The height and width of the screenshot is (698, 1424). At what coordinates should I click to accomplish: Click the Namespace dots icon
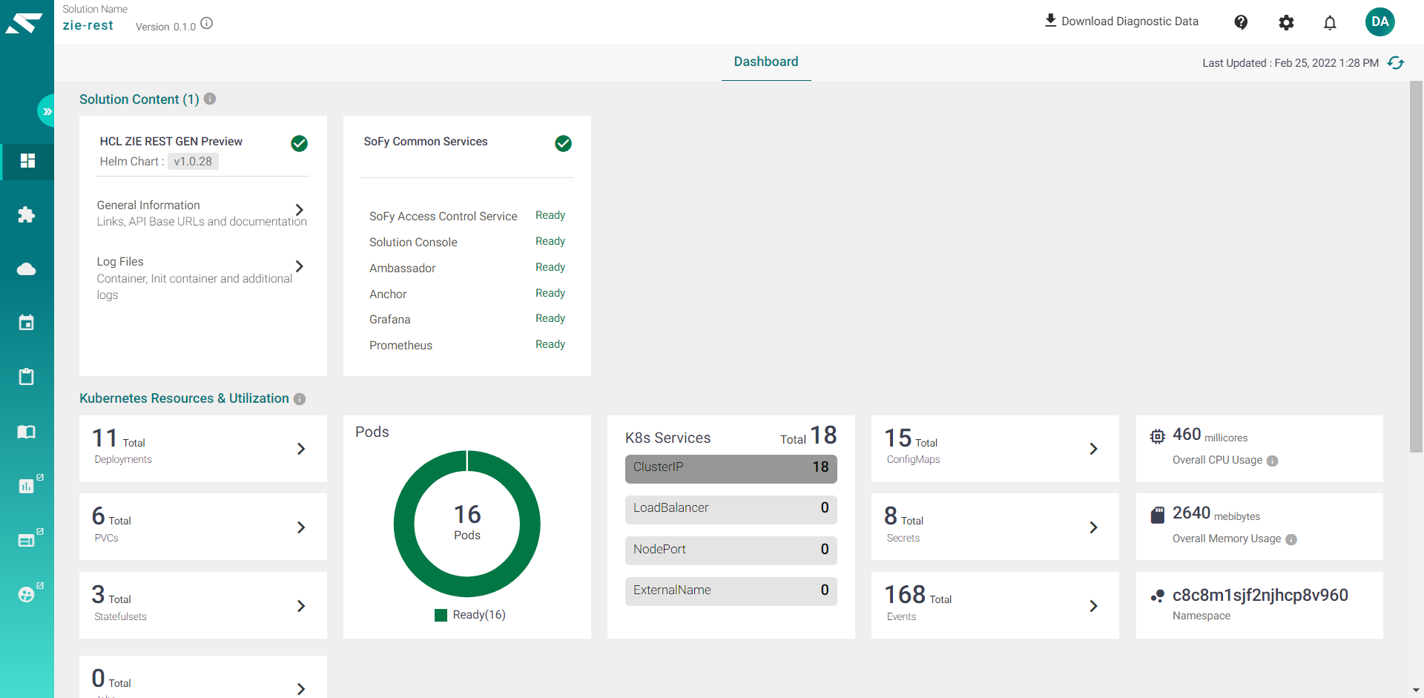point(1157,596)
